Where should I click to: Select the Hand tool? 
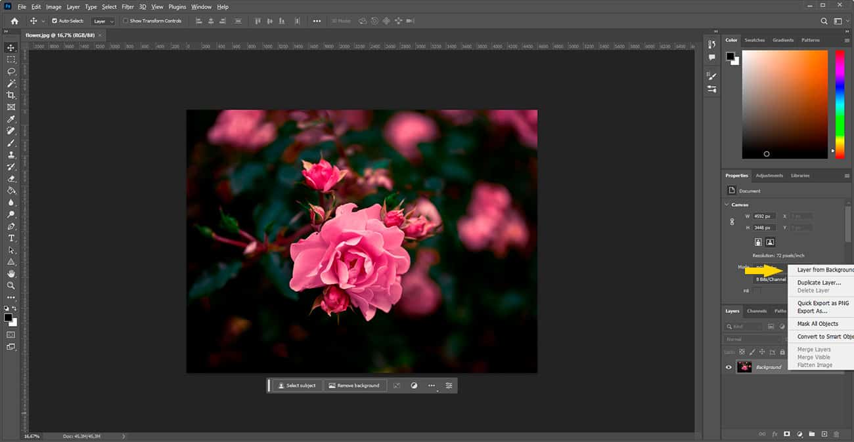tap(11, 273)
